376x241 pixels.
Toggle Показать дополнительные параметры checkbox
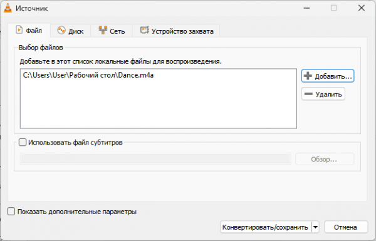coord(11,212)
